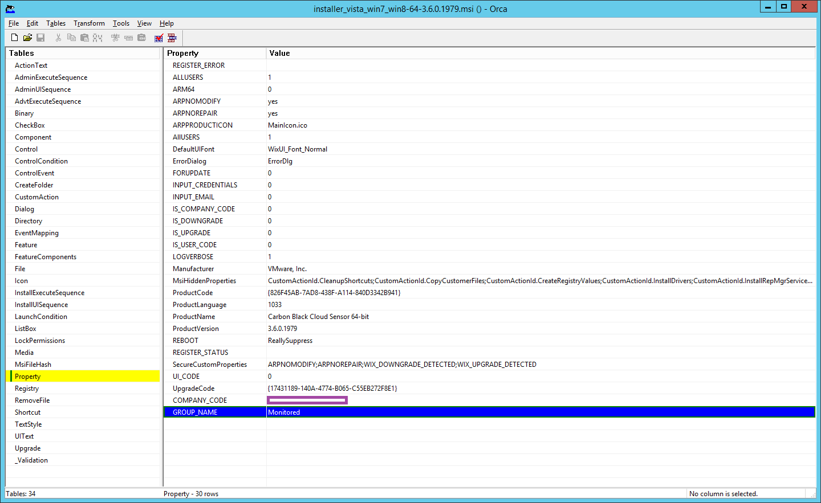Open the Help menu
Viewport: 821px width, 503px height.
(166, 23)
